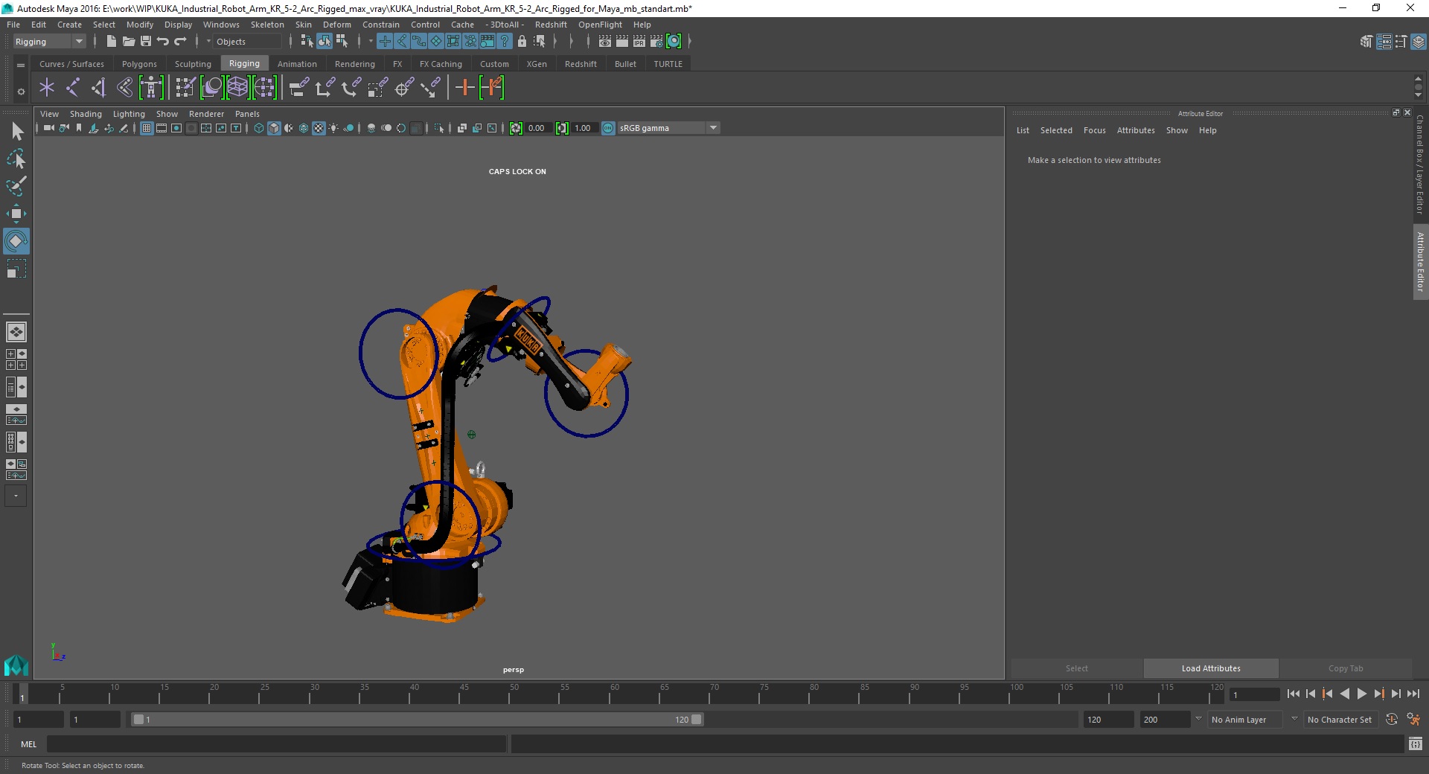The width and height of the screenshot is (1429, 774).
Task: Open the Script Editor icon
Action: (x=1416, y=743)
